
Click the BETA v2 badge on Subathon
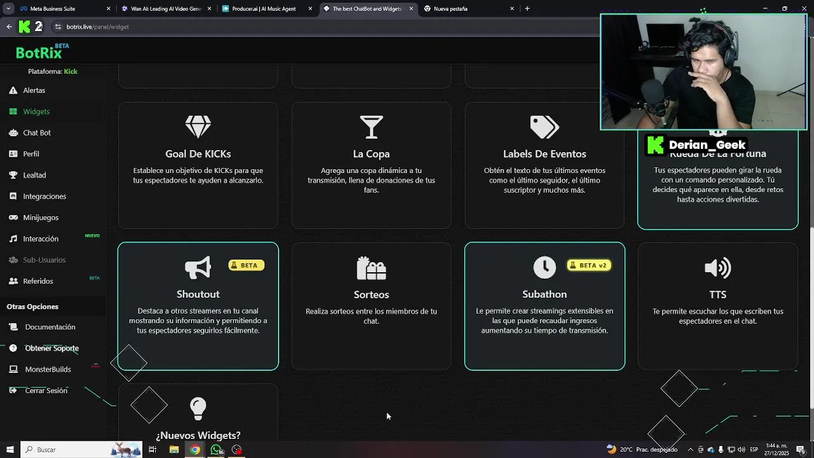click(589, 265)
